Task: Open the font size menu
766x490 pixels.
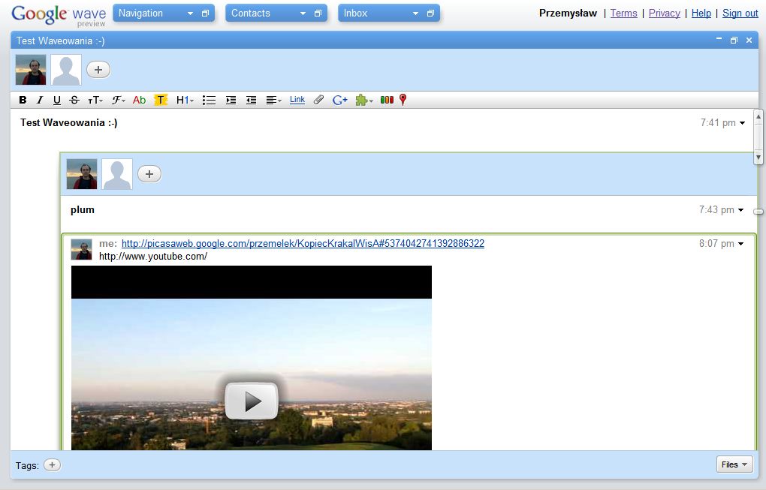Action: 95,100
